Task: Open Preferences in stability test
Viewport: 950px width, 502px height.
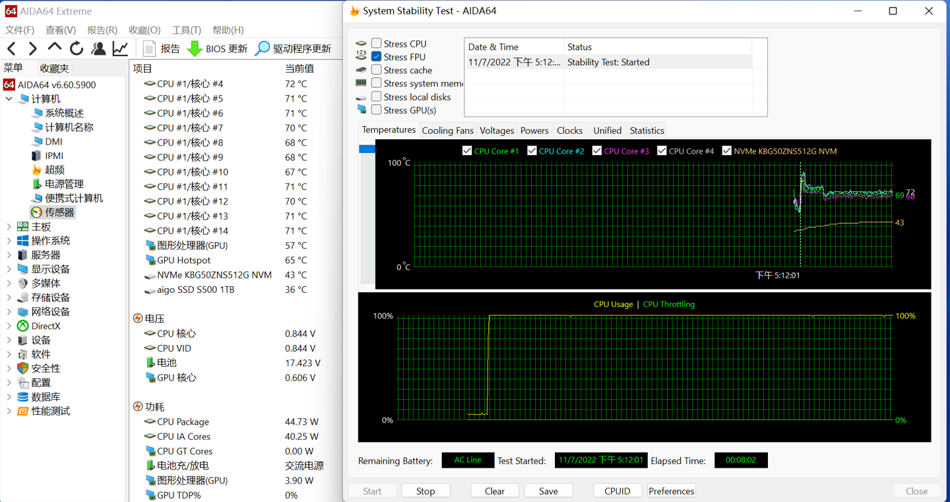Action: (671, 491)
